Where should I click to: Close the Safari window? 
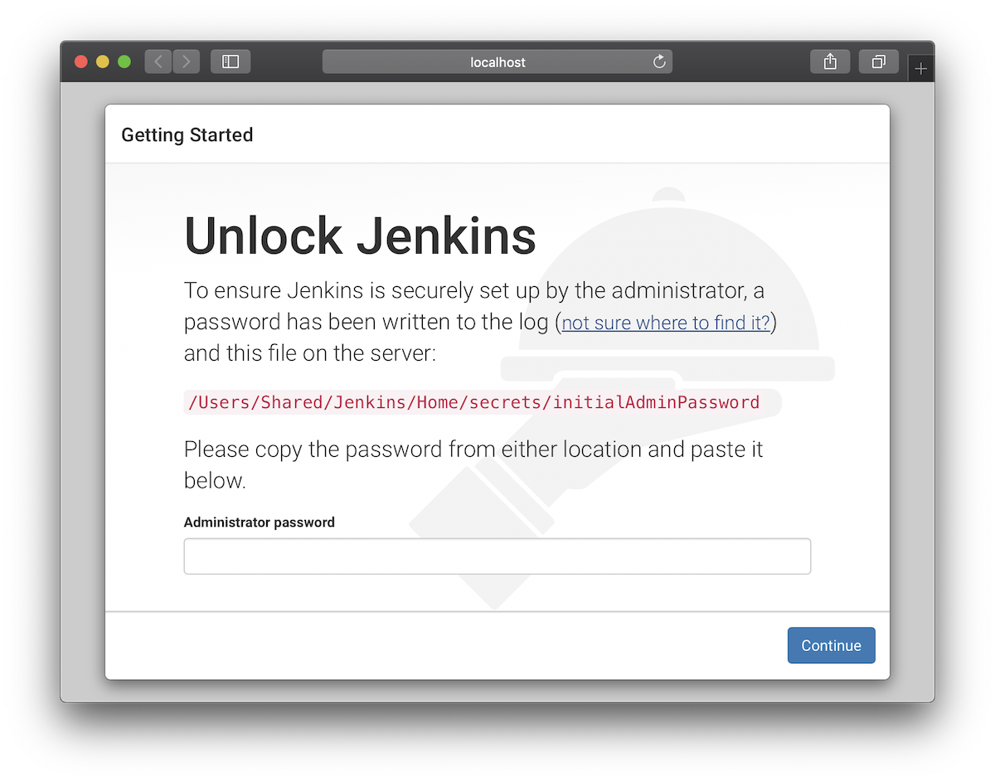click(x=81, y=61)
